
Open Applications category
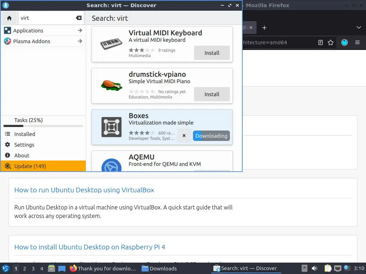(x=43, y=31)
